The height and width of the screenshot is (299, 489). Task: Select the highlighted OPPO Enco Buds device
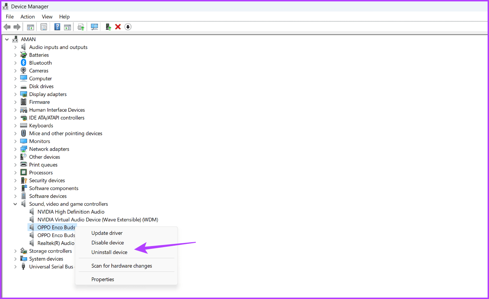56,227
